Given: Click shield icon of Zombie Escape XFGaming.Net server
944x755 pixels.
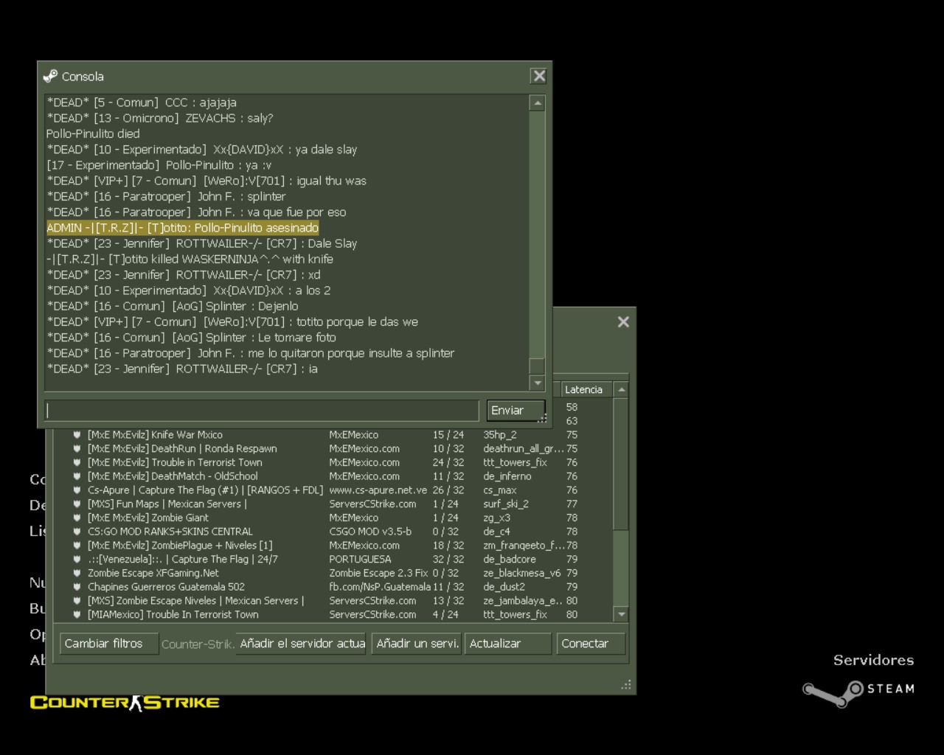Looking at the screenshot, I should click(77, 573).
